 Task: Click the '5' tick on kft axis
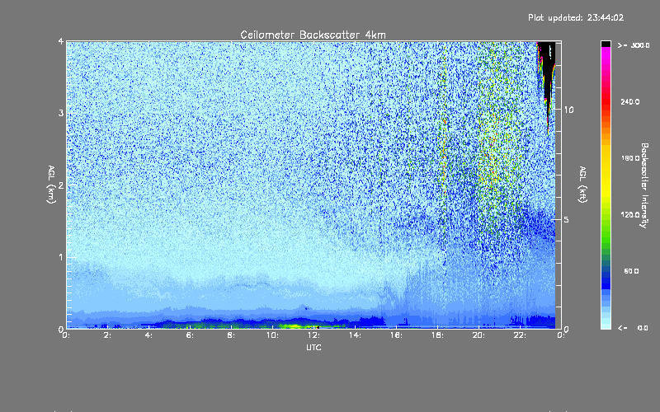click(567, 219)
